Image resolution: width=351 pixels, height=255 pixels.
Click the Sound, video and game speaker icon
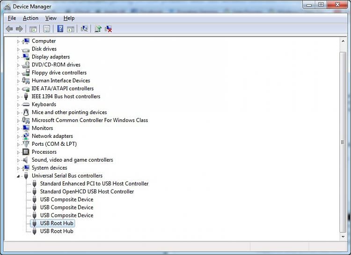[x=25, y=160]
